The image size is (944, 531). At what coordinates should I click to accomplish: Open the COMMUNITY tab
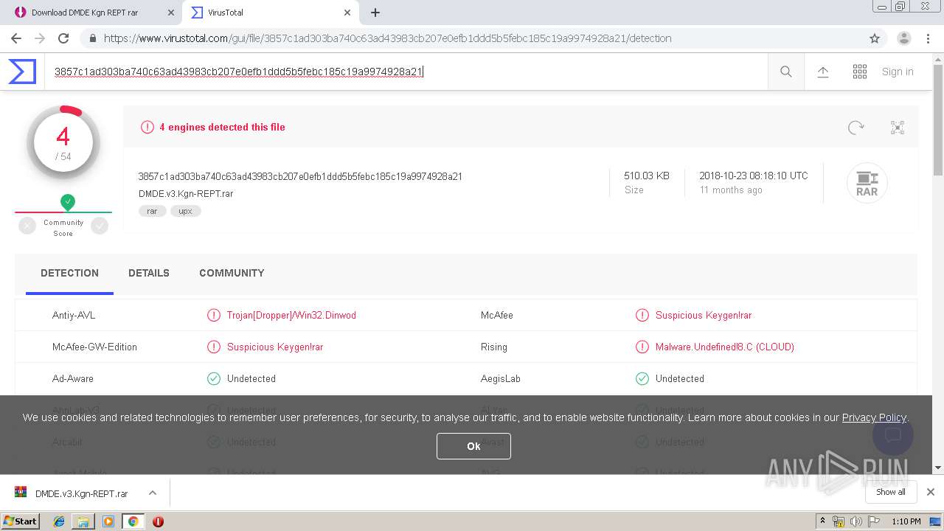click(x=232, y=273)
